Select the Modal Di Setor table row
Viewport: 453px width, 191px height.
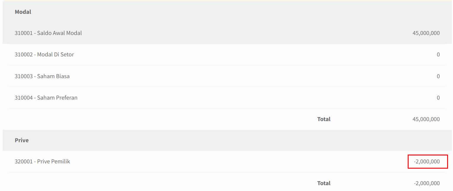coord(227,55)
